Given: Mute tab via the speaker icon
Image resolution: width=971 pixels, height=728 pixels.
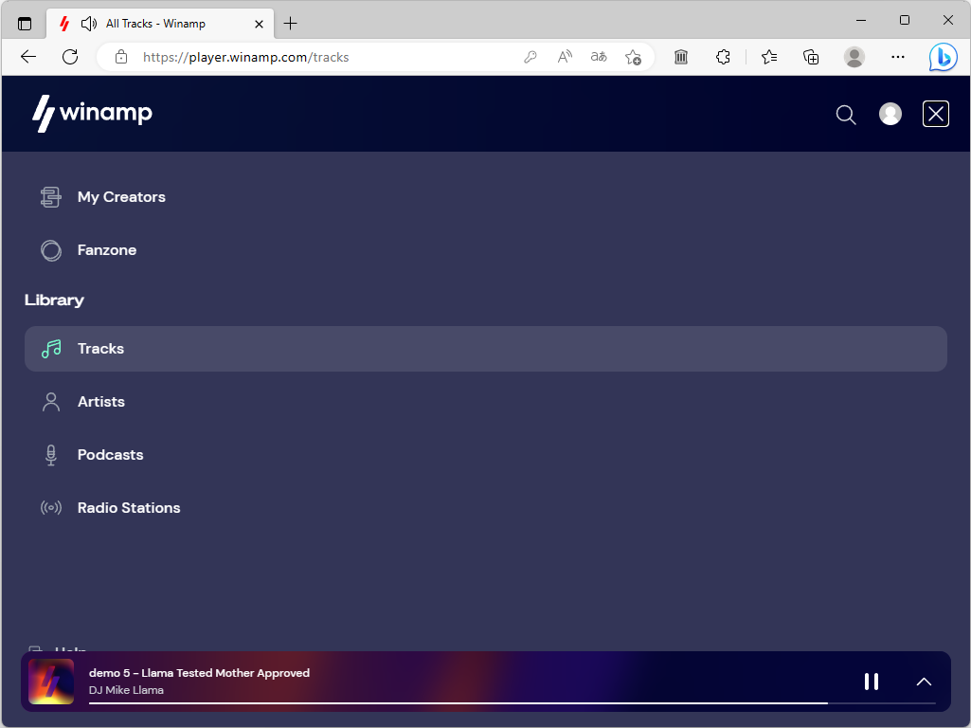Looking at the screenshot, I should (x=89, y=24).
